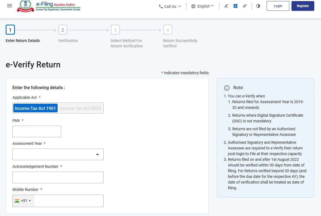Reset to default font size icon
This screenshot has height=216, width=321.
point(235,6)
